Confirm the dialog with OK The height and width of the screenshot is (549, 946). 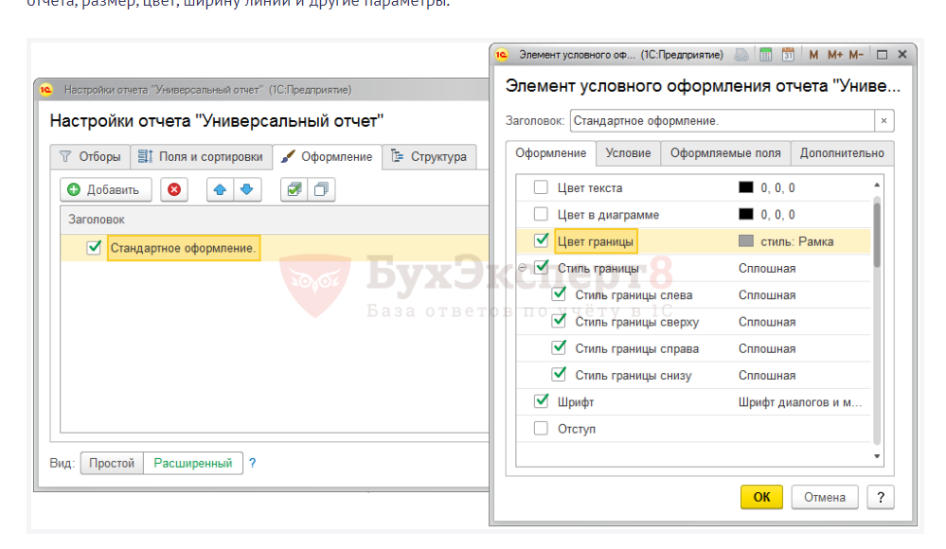point(761,497)
